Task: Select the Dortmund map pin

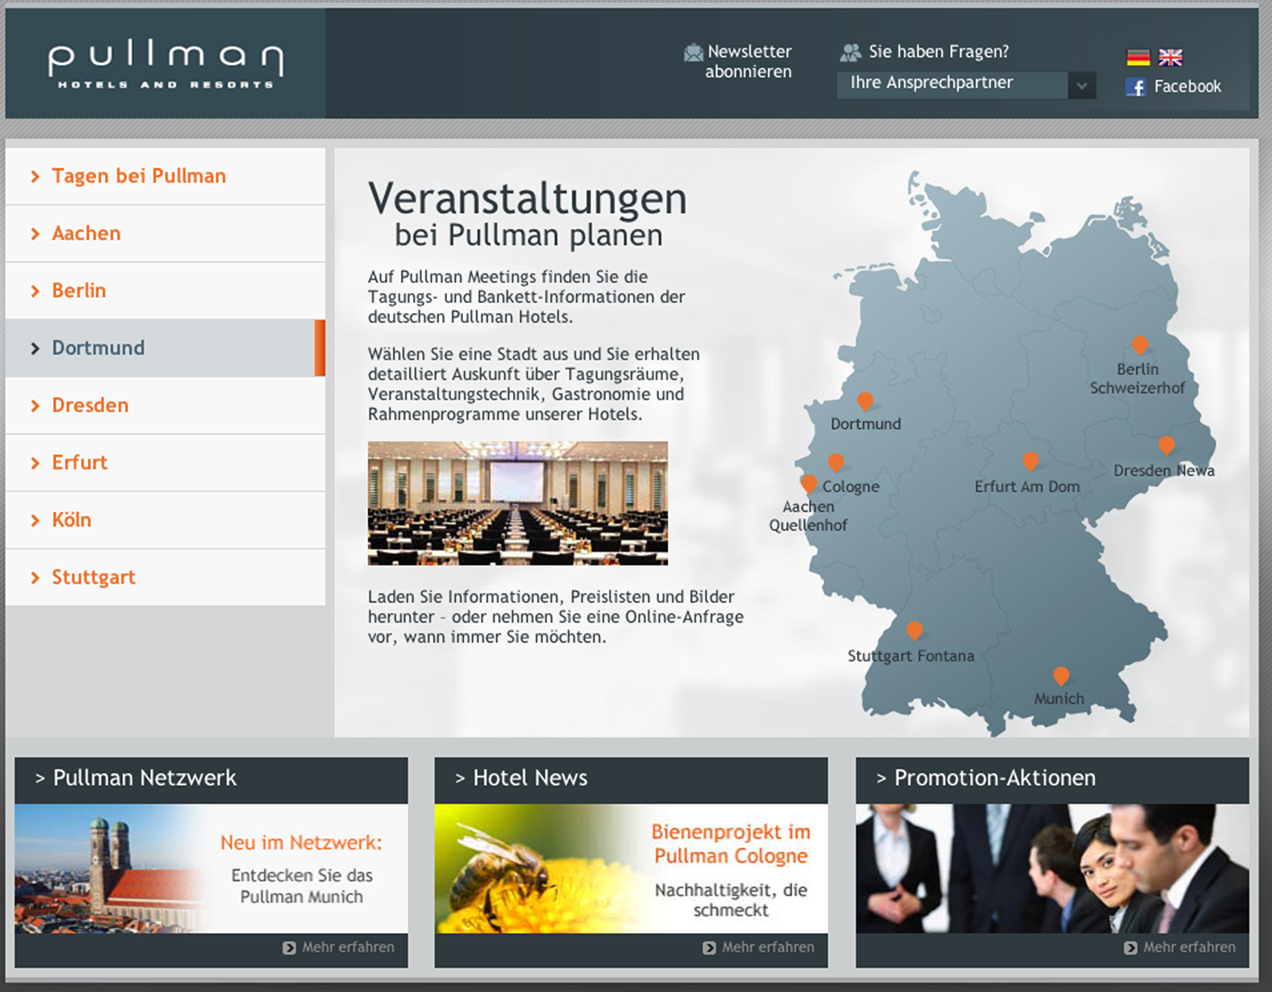Action: point(865,401)
